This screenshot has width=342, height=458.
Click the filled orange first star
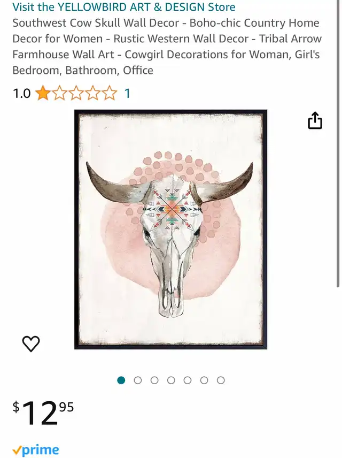coord(43,93)
